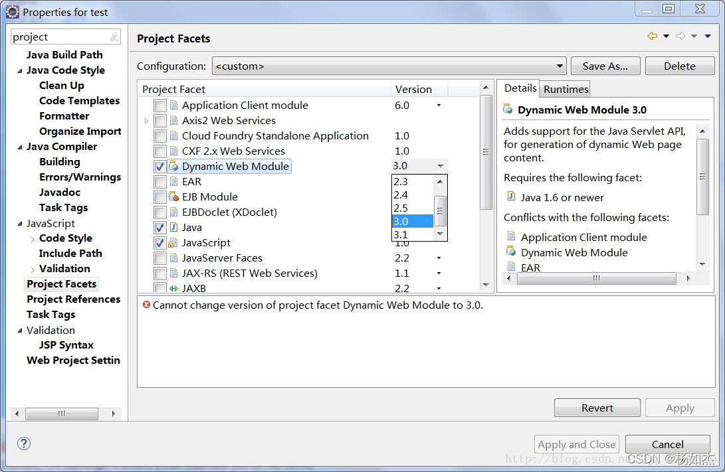Enable the Axis2 Web Services checkbox
This screenshot has height=472, width=725.
[x=160, y=121]
